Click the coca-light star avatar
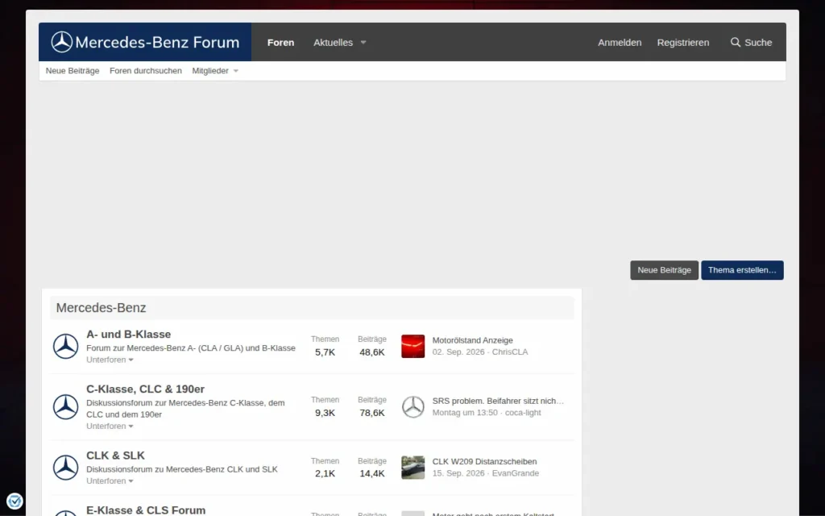This screenshot has width=825, height=516. 413,407
